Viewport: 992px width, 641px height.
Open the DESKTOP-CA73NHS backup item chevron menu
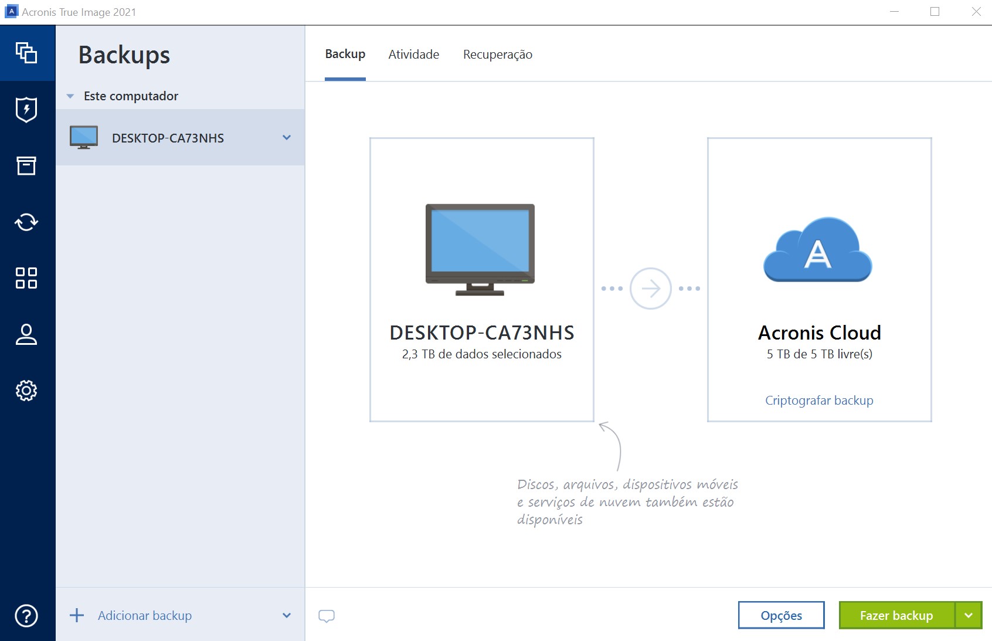pyautogui.click(x=287, y=138)
